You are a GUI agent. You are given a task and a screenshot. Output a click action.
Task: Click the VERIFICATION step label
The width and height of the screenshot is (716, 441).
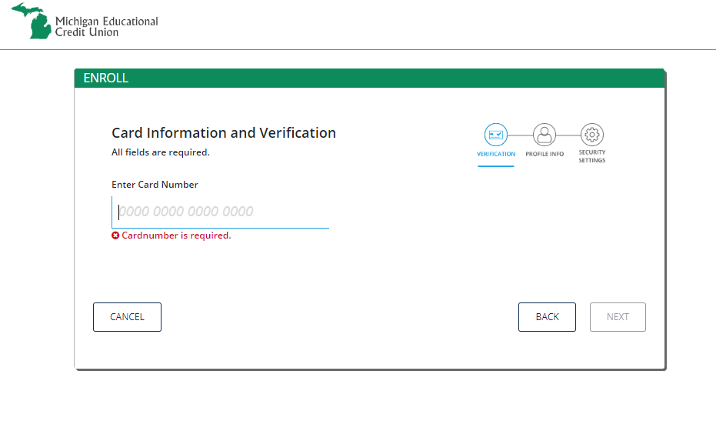point(496,154)
